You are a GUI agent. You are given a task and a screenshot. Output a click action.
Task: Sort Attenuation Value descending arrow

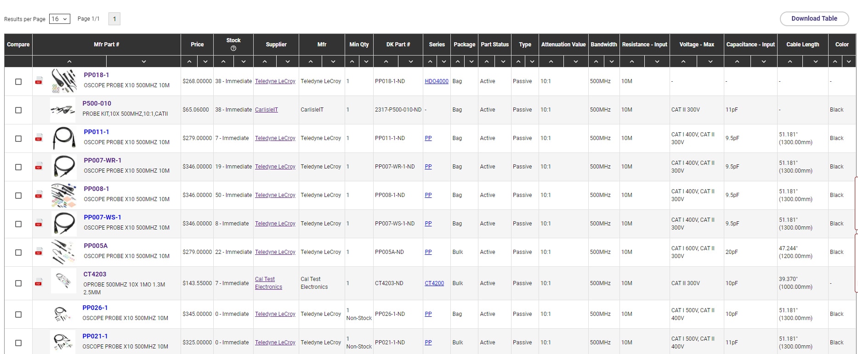(x=575, y=62)
